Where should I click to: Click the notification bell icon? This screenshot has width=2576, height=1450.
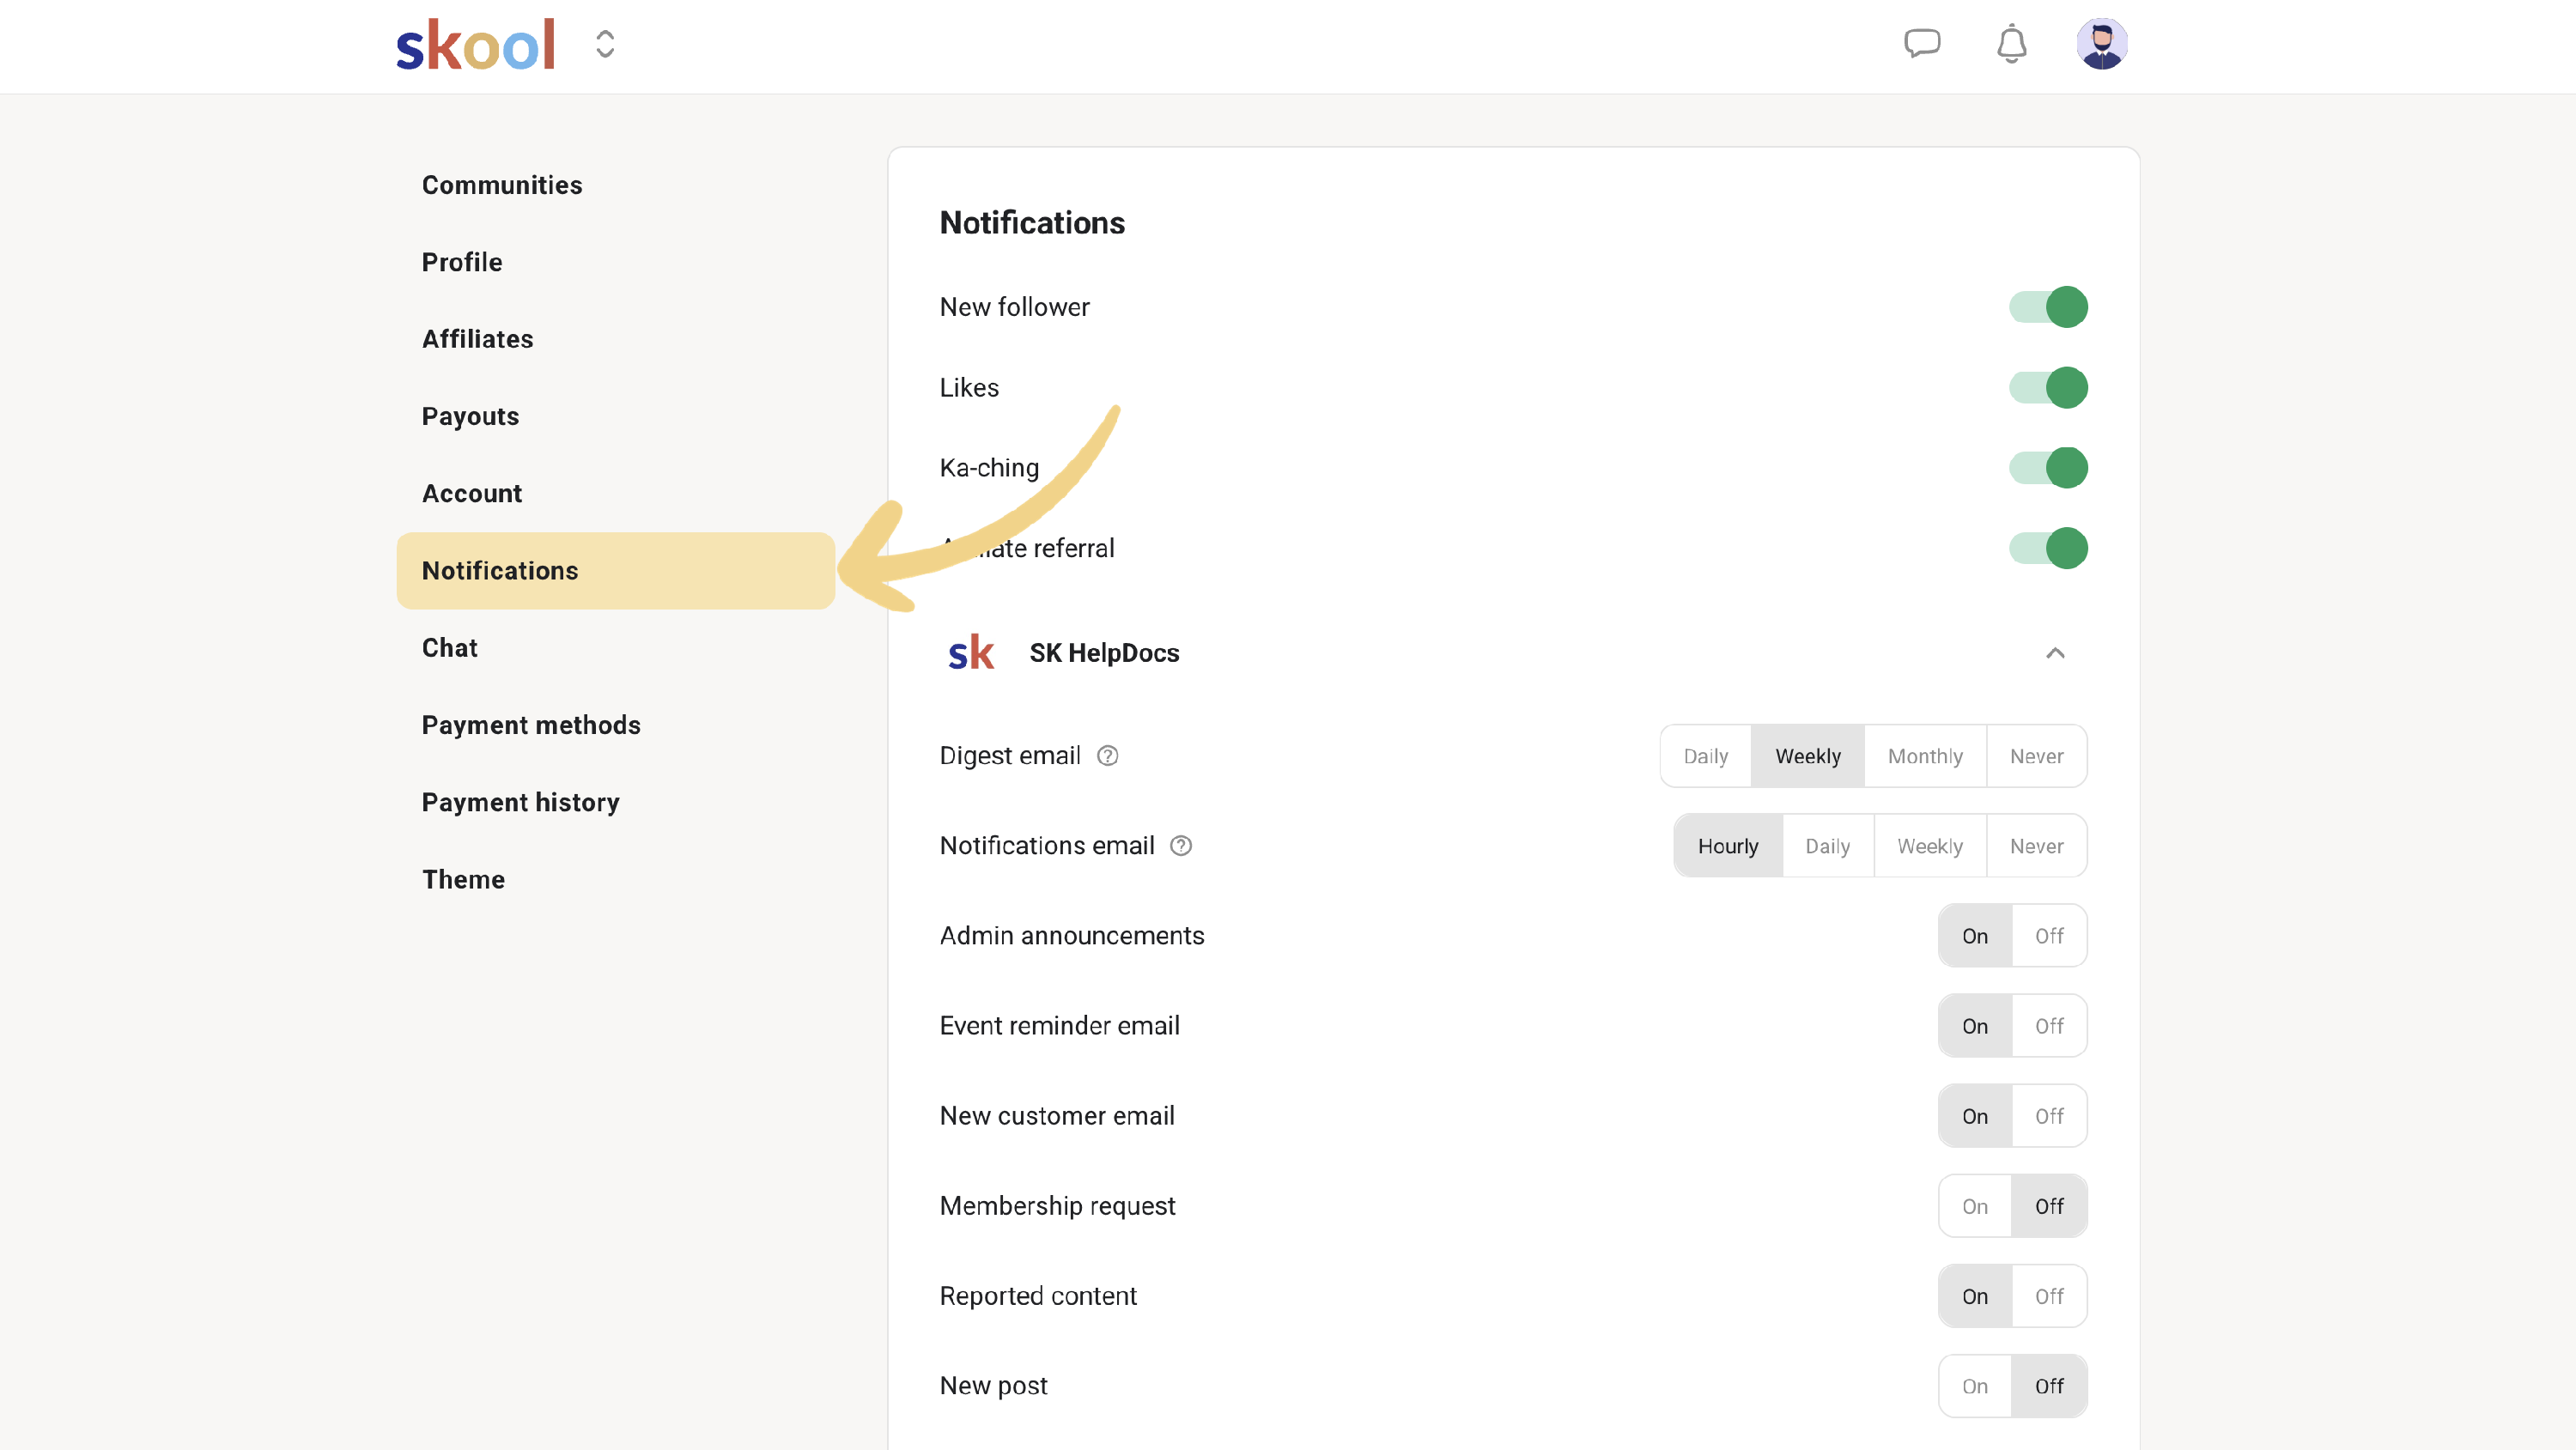pos(2011,45)
